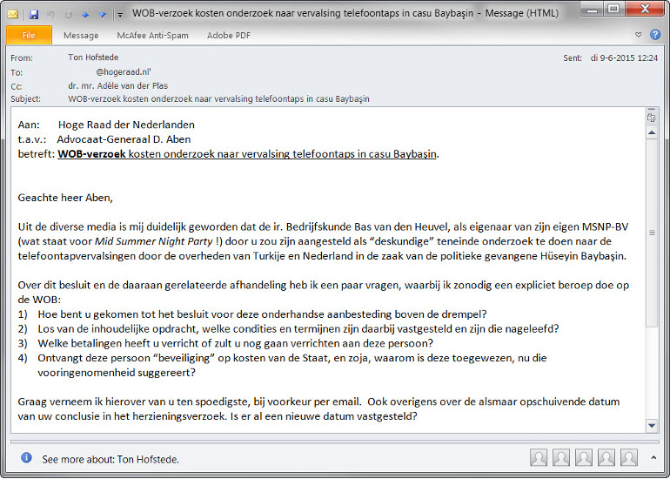Click the Undo arrow in Quick Access Toolbar
670x479 pixels.
[x=50, y=15]
